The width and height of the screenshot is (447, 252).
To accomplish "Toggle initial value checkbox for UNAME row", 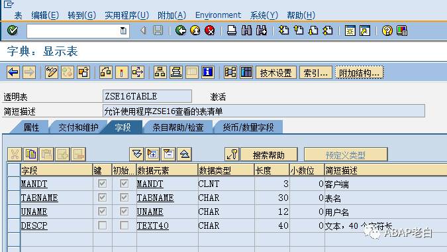I will click(124, 212).
